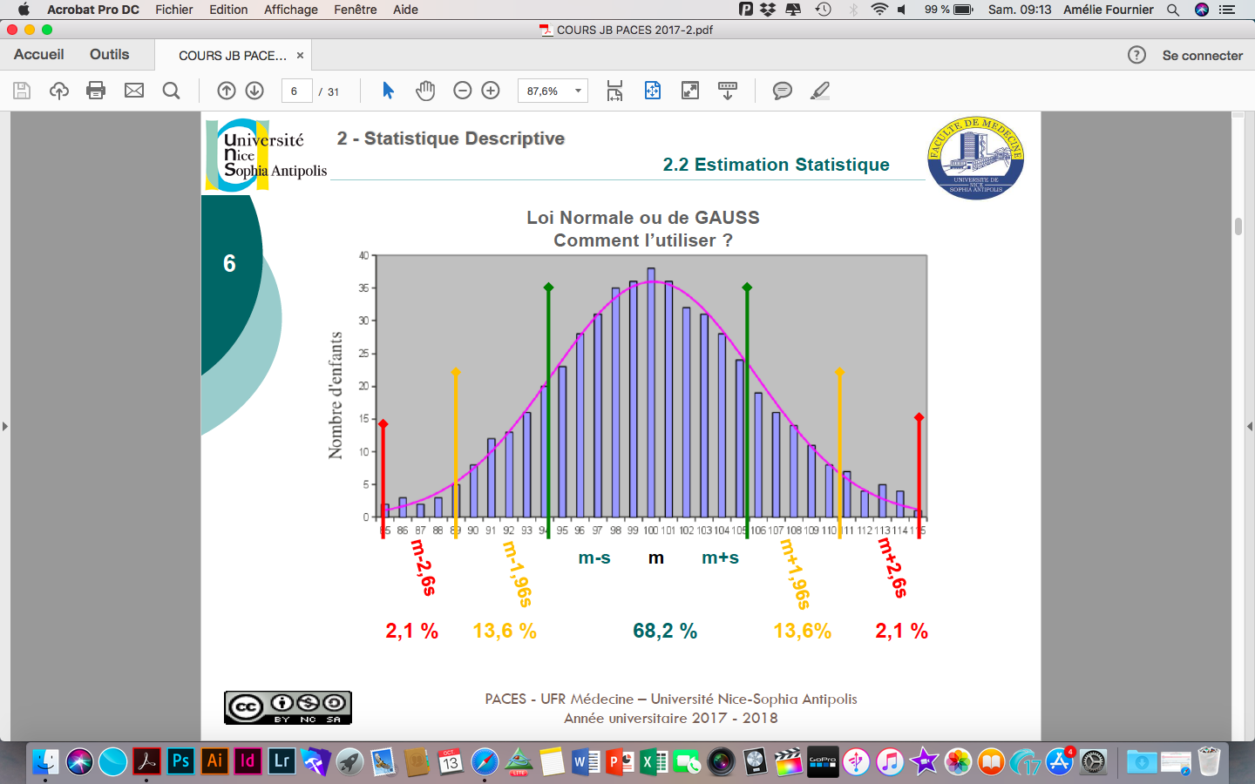
Task: Open the Affichage menu
Action: coord(290,10)
